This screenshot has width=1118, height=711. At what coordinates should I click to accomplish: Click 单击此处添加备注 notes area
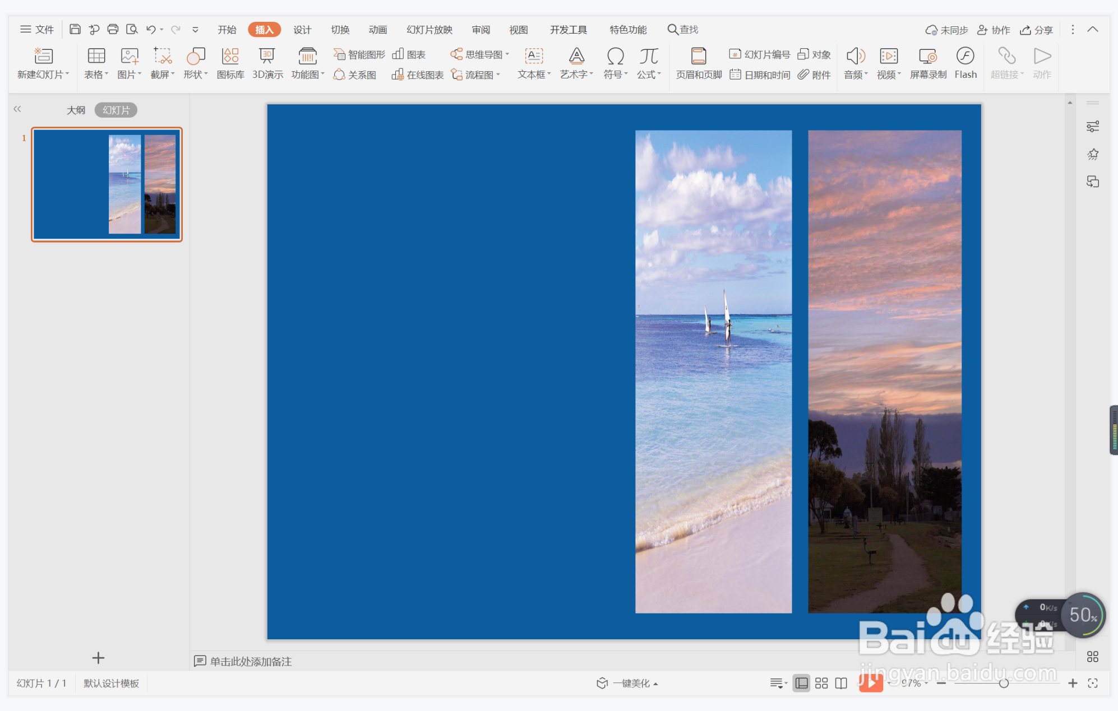coord(251,661)
